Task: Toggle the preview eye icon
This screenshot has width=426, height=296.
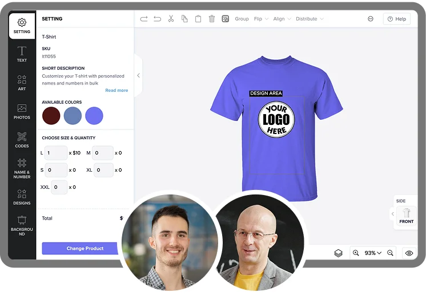Action: (409, 253)
